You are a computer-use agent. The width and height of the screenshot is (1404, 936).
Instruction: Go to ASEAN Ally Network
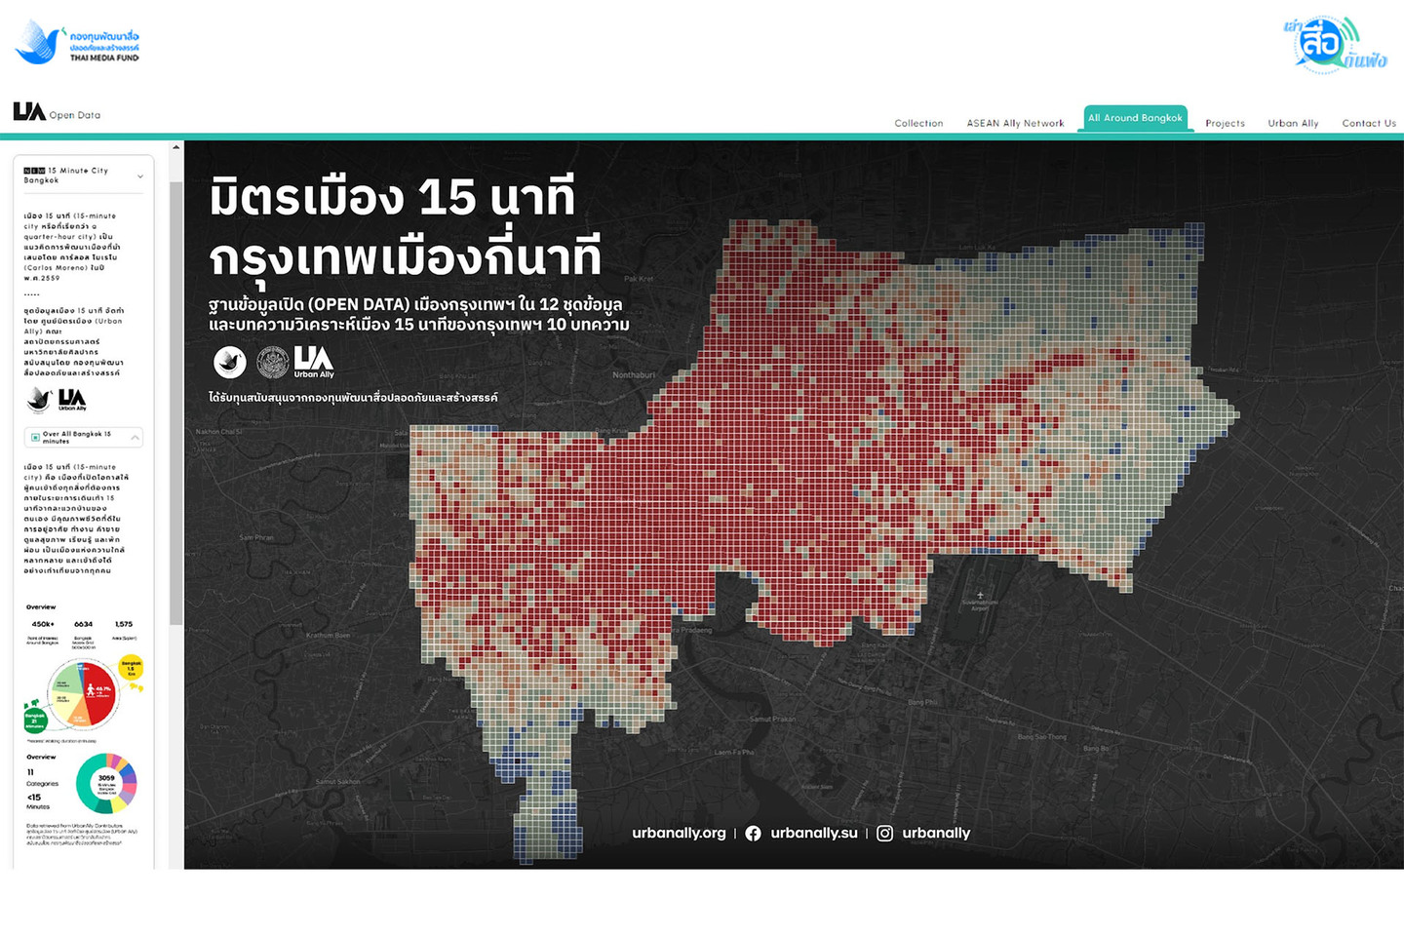[1015, 123]
